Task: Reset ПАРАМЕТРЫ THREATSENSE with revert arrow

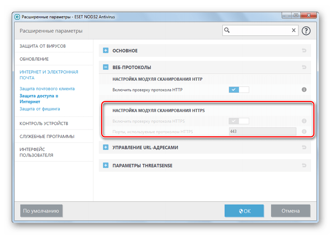Action: (x=304, y=165)
